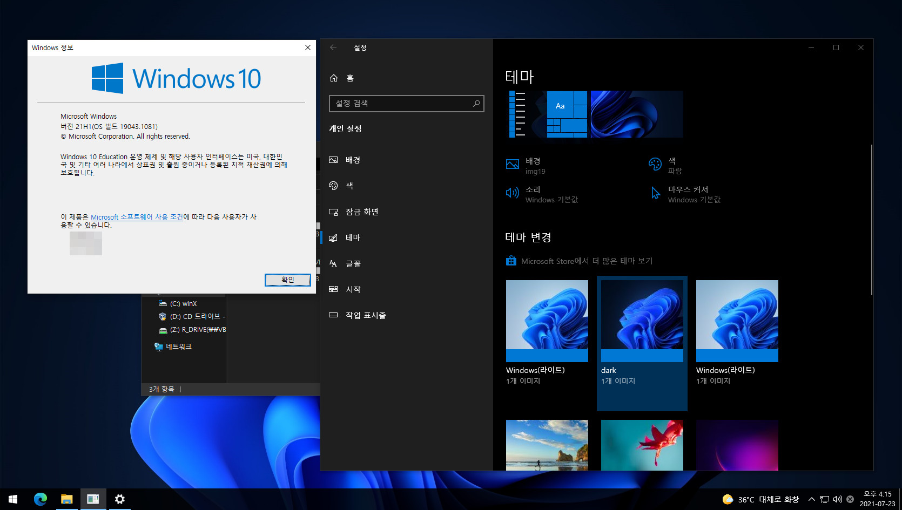Click the current theme preview image
This screenshot has height=510, width=902.
(594, 114)
